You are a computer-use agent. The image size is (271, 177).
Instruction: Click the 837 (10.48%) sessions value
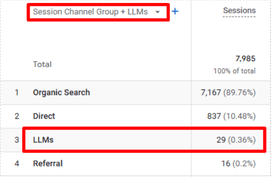tap(231, 116)
